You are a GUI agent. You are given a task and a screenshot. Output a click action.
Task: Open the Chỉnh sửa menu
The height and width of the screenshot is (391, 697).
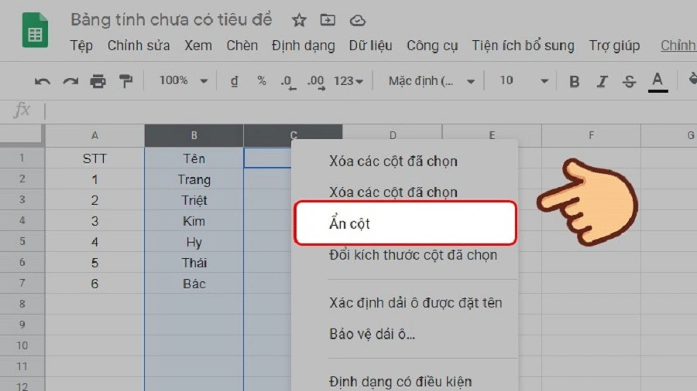[x=139, y=46]
